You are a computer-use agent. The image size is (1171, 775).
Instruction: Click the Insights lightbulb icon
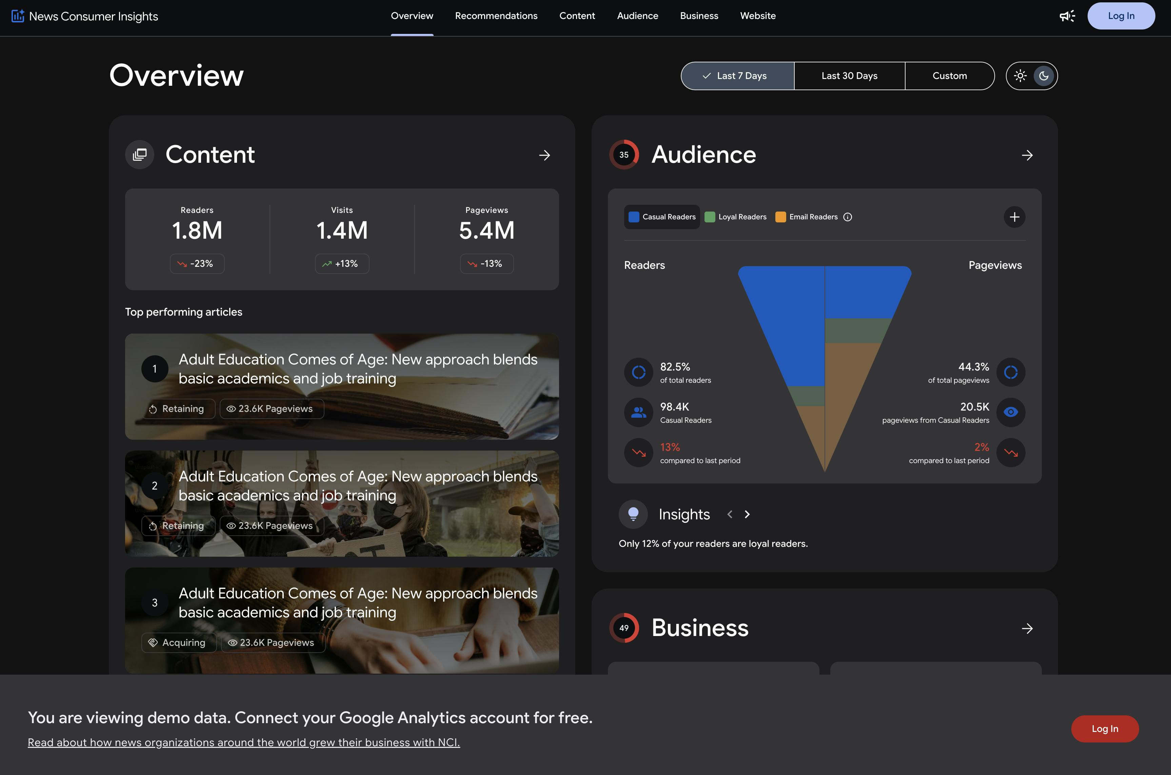coord(633,514)
